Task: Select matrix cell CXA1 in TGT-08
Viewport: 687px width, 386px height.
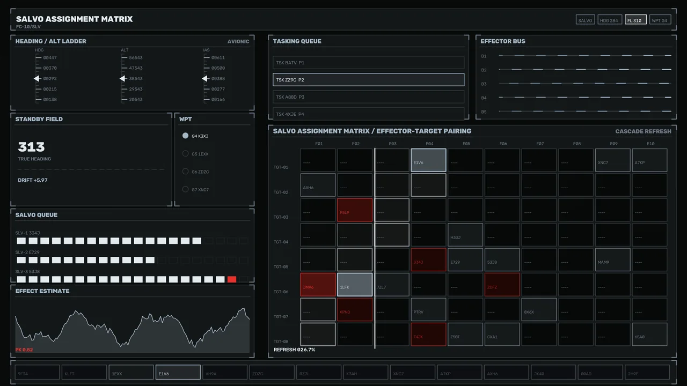Action: click(x=502, y=335)
